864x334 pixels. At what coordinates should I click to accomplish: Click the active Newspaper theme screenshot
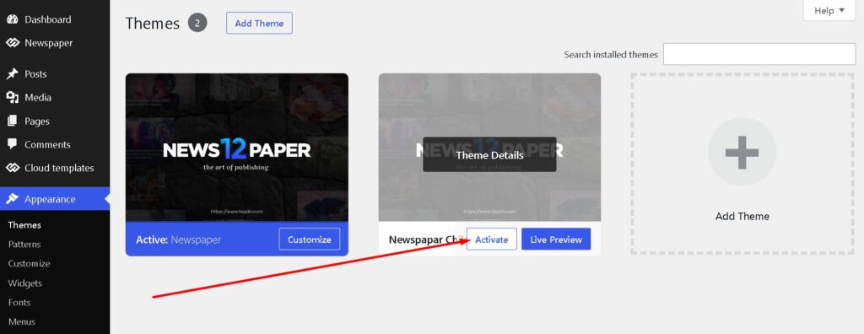pyautogui.click(x=237, y=148)
